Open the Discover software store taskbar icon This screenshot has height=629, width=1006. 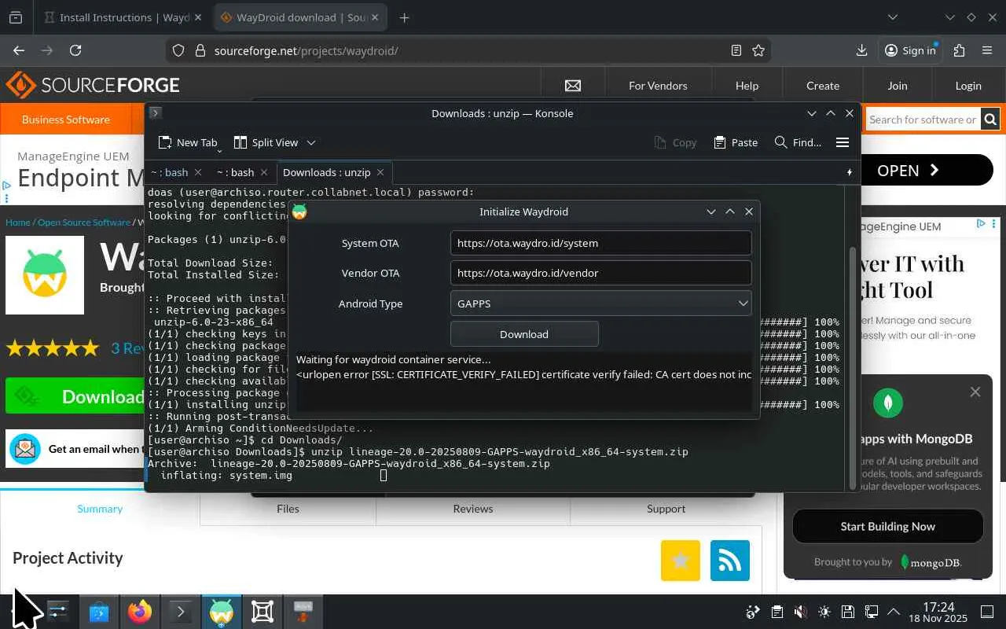point(99,612)
